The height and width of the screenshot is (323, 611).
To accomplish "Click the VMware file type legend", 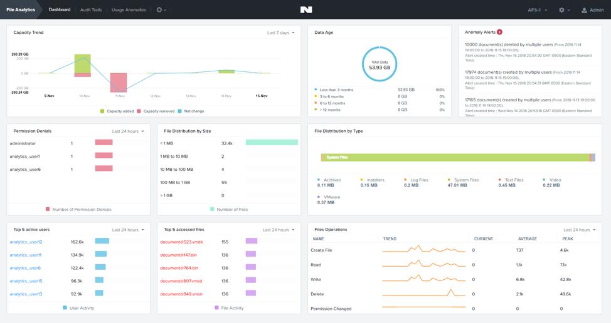I will tap(329, 200).
